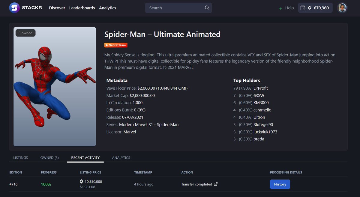
Task: Open the user profile avatar
Action: [x=342, y=8]
